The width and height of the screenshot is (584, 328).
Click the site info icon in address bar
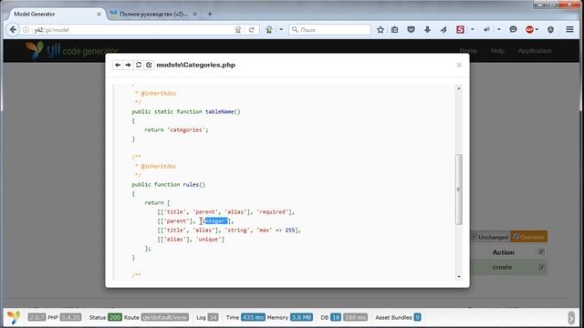tap(26, 30)
